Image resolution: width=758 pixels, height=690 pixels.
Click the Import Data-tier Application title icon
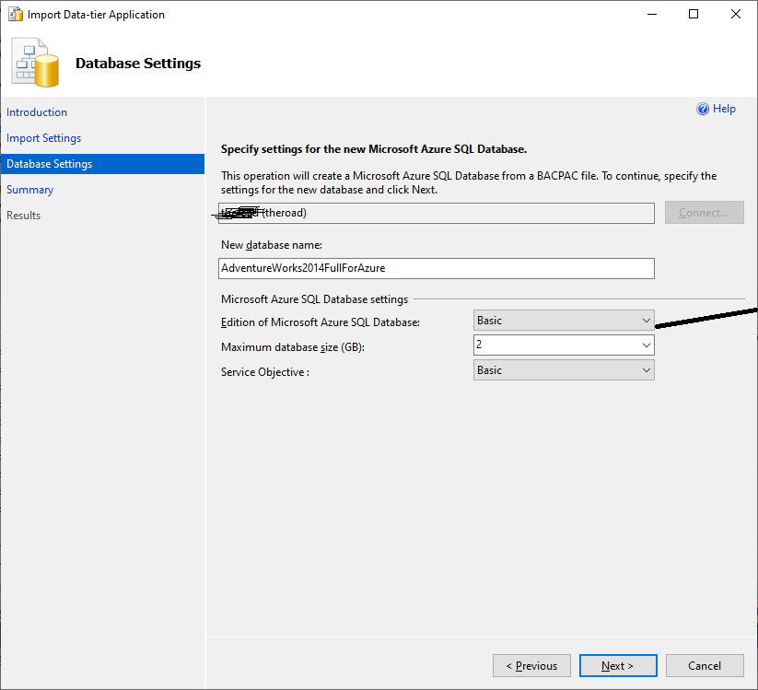click(x=16, y=15)
